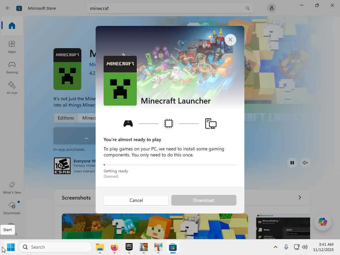Open the Home sidebar section

12,26
